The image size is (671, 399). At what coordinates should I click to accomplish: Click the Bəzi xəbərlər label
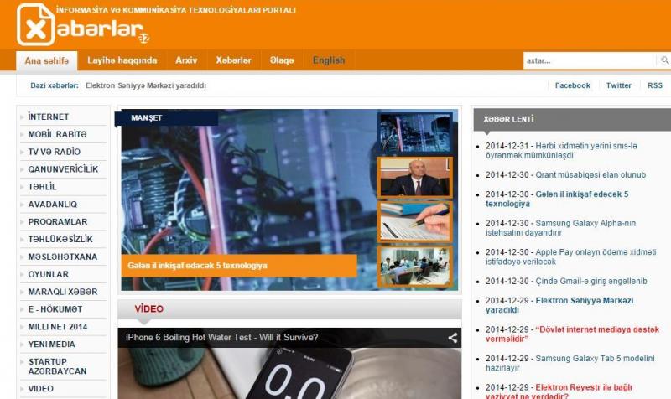pos(55,85)
